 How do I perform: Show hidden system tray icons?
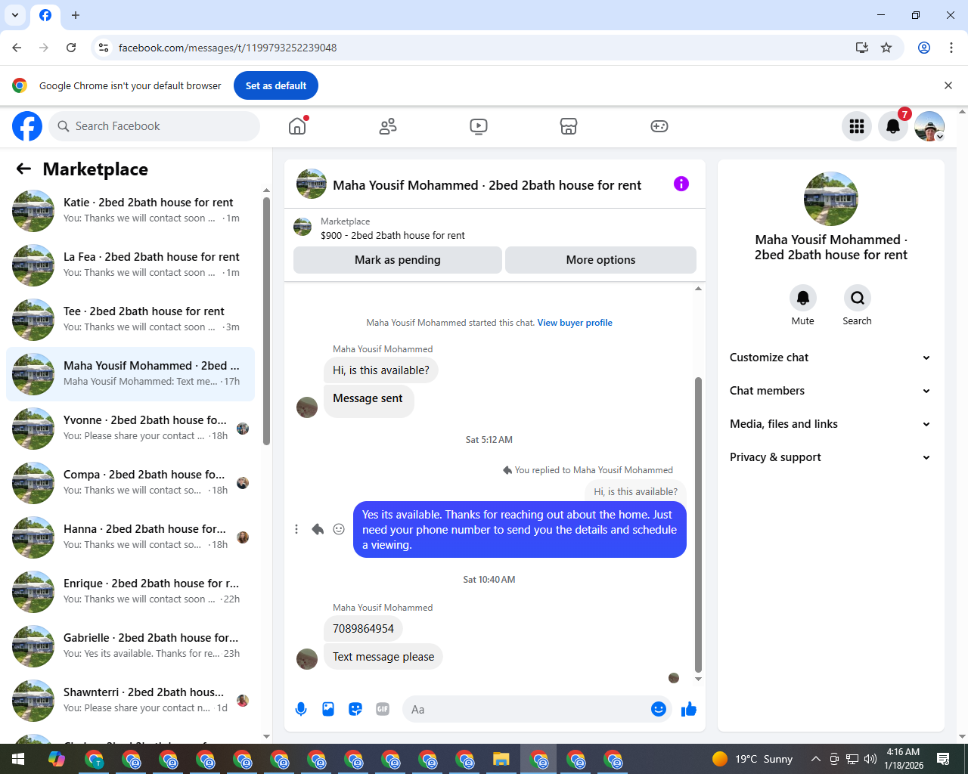click(x=815, y=759)
